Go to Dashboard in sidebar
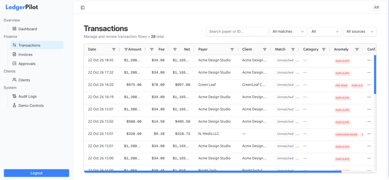Screen dimensions: 389x180 37,29
